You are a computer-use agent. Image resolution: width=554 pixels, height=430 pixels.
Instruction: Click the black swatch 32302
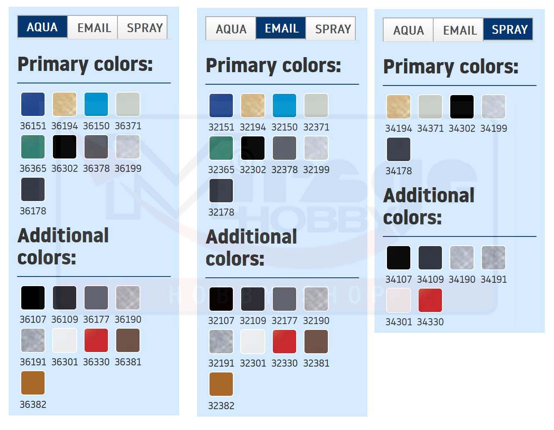253,148
